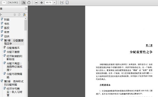Open the 书名 bookmark

click(7, 24)
